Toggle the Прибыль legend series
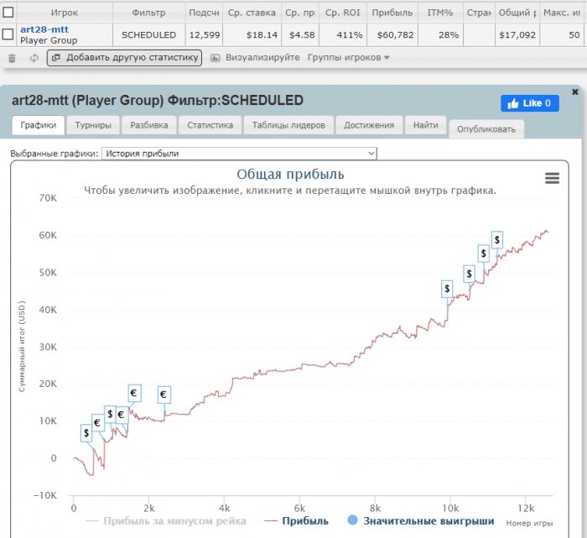 [x=297, y=520]
